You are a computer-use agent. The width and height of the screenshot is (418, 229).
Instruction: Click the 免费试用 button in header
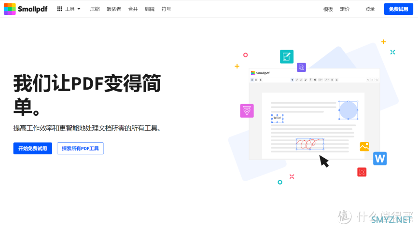coord(399,9)
